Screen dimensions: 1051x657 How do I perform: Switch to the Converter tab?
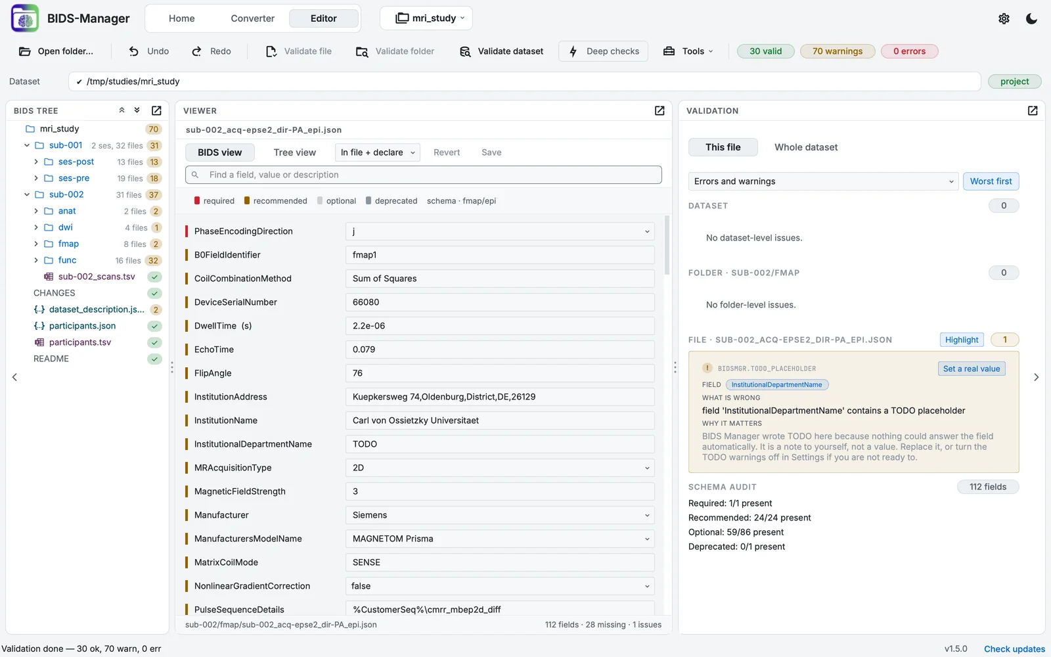253,18
